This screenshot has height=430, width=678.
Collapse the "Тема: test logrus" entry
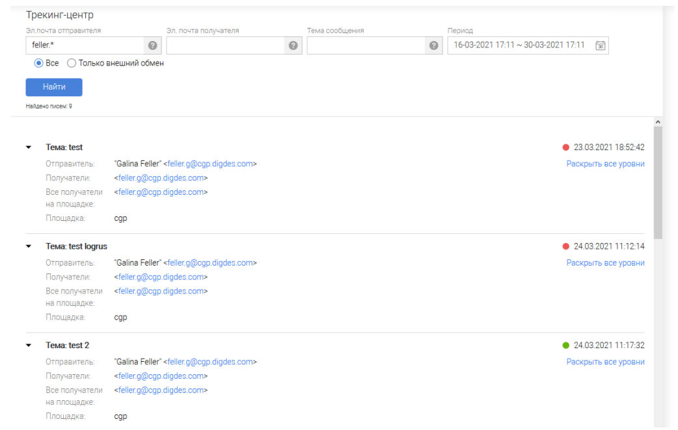29,246
